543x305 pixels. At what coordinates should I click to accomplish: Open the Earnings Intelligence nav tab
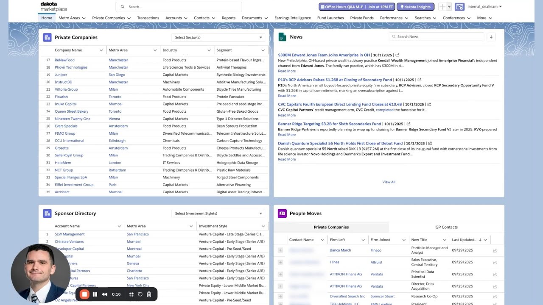[x=293, y=18]
